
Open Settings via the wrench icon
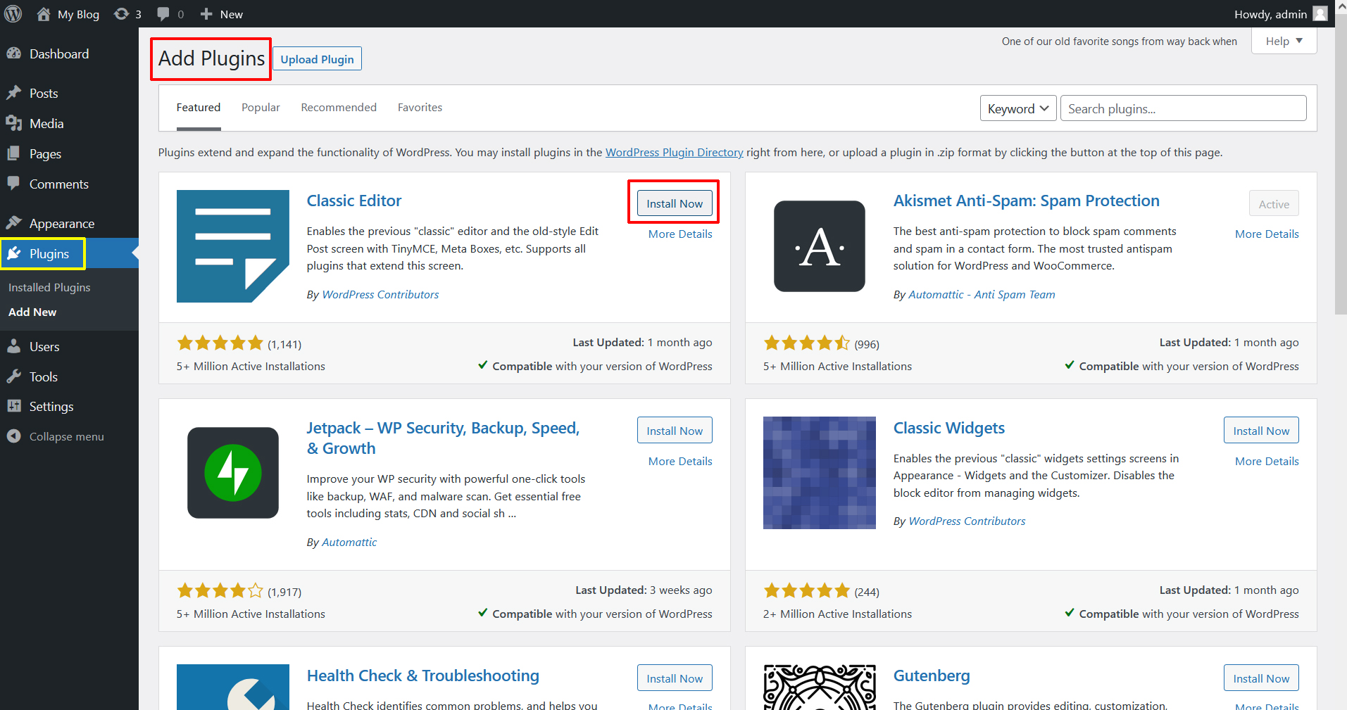point(15,406)
